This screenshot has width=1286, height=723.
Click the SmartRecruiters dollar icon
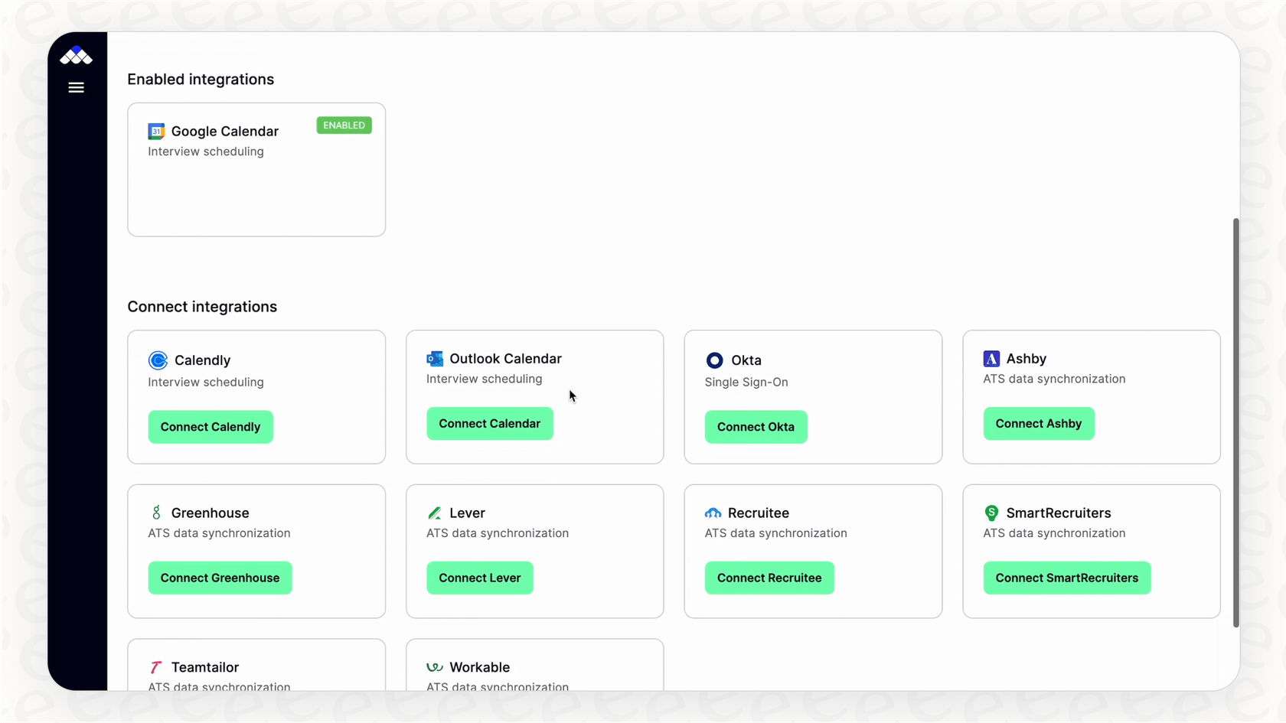tap(991, 513)
